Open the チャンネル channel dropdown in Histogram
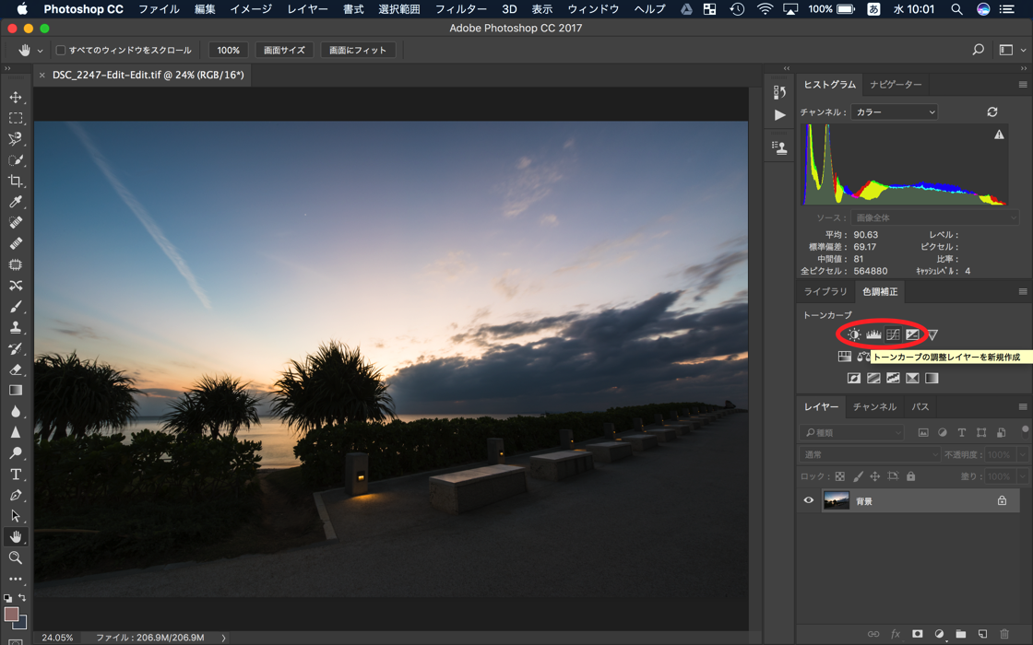This screenshot has width=1033, height=645. pyautogui.click(x=894, y=112)
